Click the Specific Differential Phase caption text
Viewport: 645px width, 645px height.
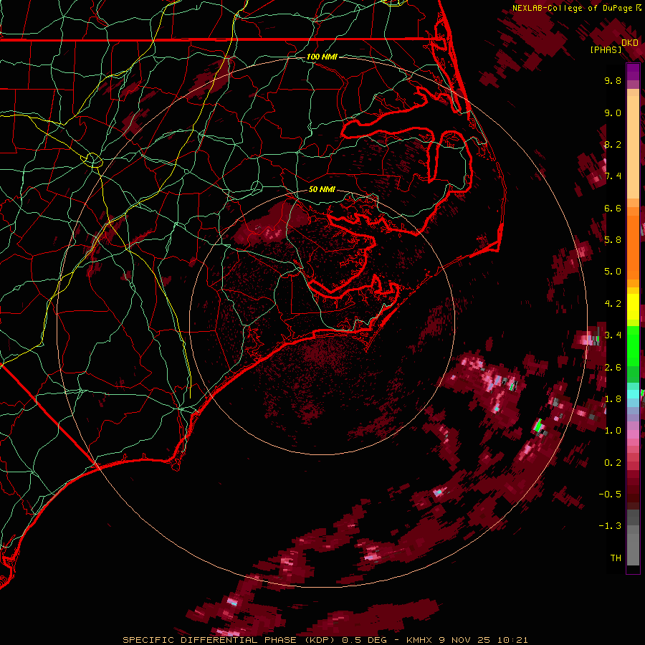pyautogui.click(x=325, y=640)
